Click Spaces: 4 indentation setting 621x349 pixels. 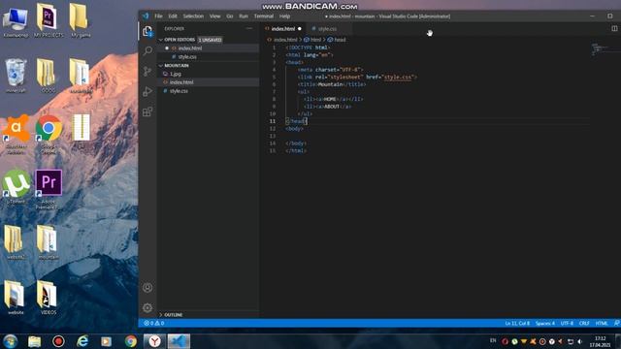point(545,323)
